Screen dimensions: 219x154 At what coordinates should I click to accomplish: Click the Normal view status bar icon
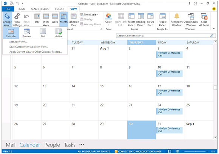(x=169, y=151)
